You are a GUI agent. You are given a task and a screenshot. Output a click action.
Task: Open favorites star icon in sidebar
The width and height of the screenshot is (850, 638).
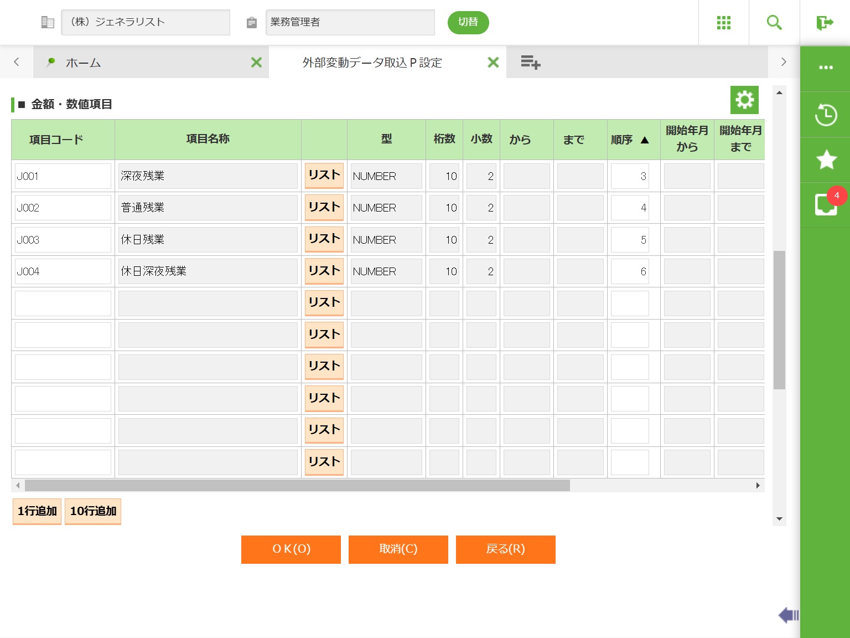[x=826, y=160]
